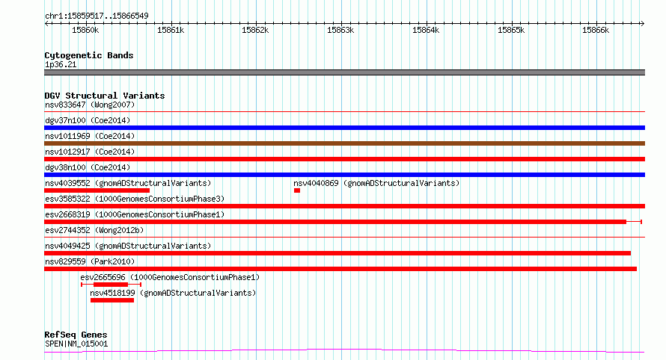Click the 15862k ruler label
This screenshot has height=360, width=666.
click(255, 30)
